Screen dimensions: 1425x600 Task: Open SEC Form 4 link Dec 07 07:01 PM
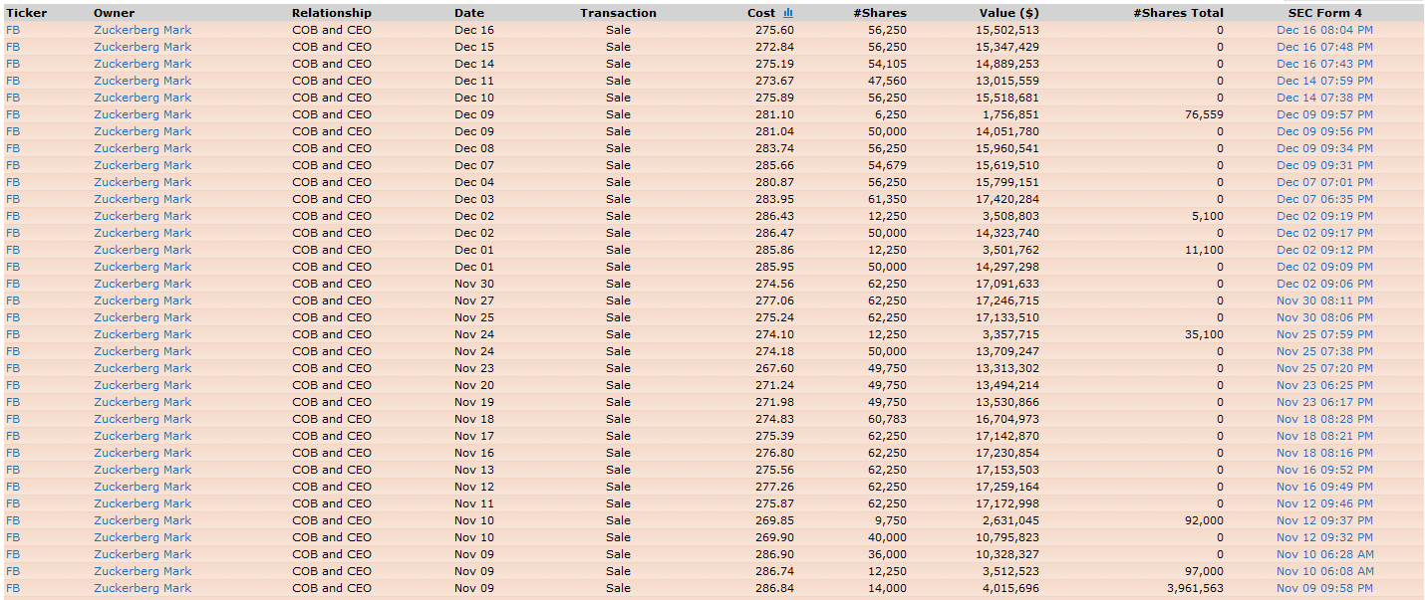pos(1324,182)
